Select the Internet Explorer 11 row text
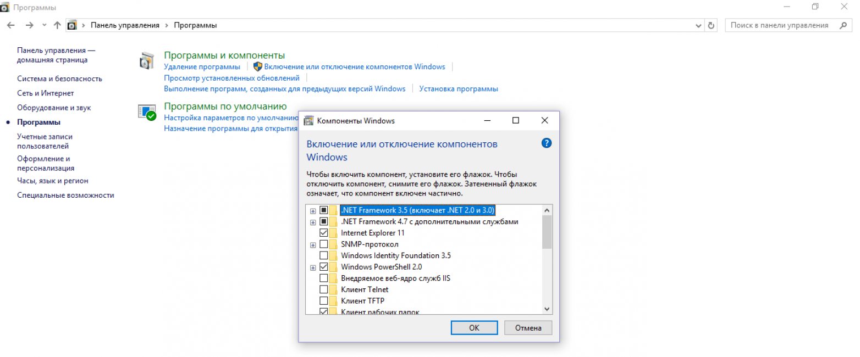The image size is (860, 357). click(x=373, y=233)
